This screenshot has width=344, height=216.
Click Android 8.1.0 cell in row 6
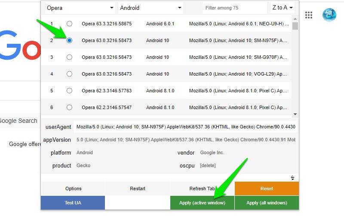coord(160,107)
